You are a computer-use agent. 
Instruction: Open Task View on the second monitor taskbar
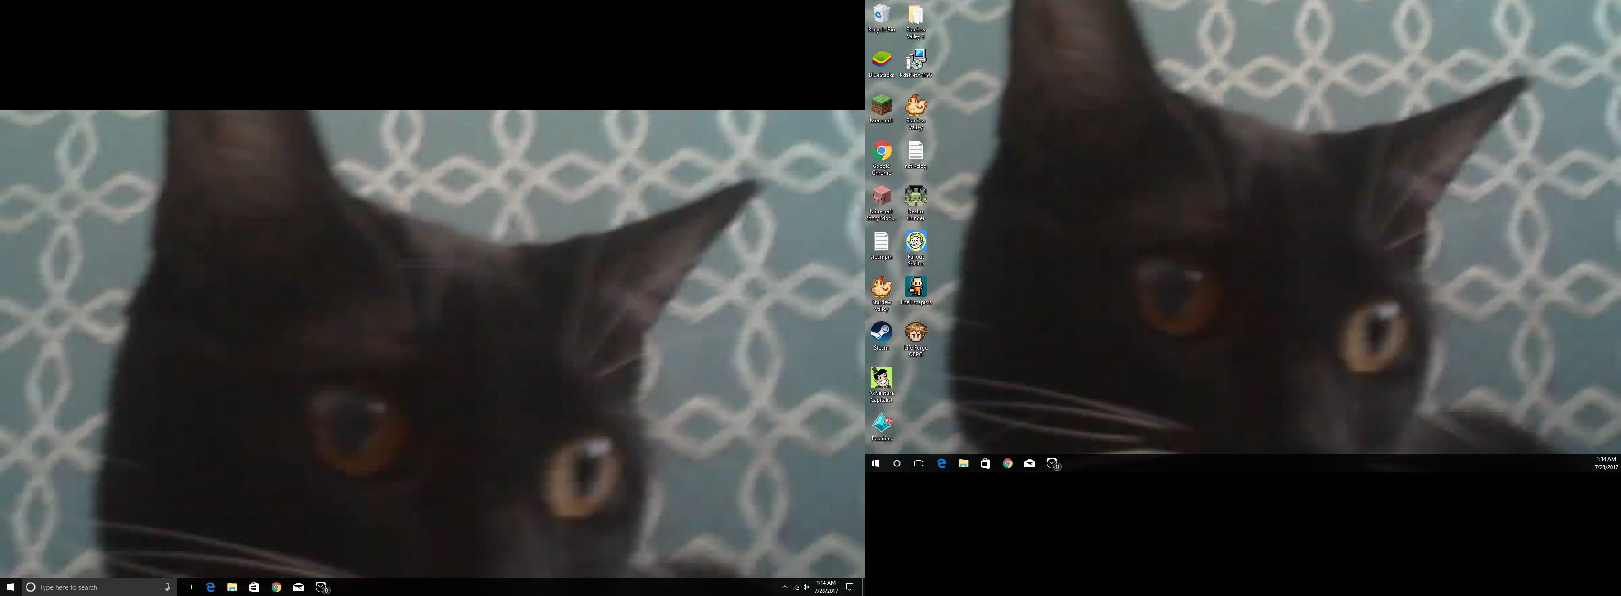coord(919,463)
